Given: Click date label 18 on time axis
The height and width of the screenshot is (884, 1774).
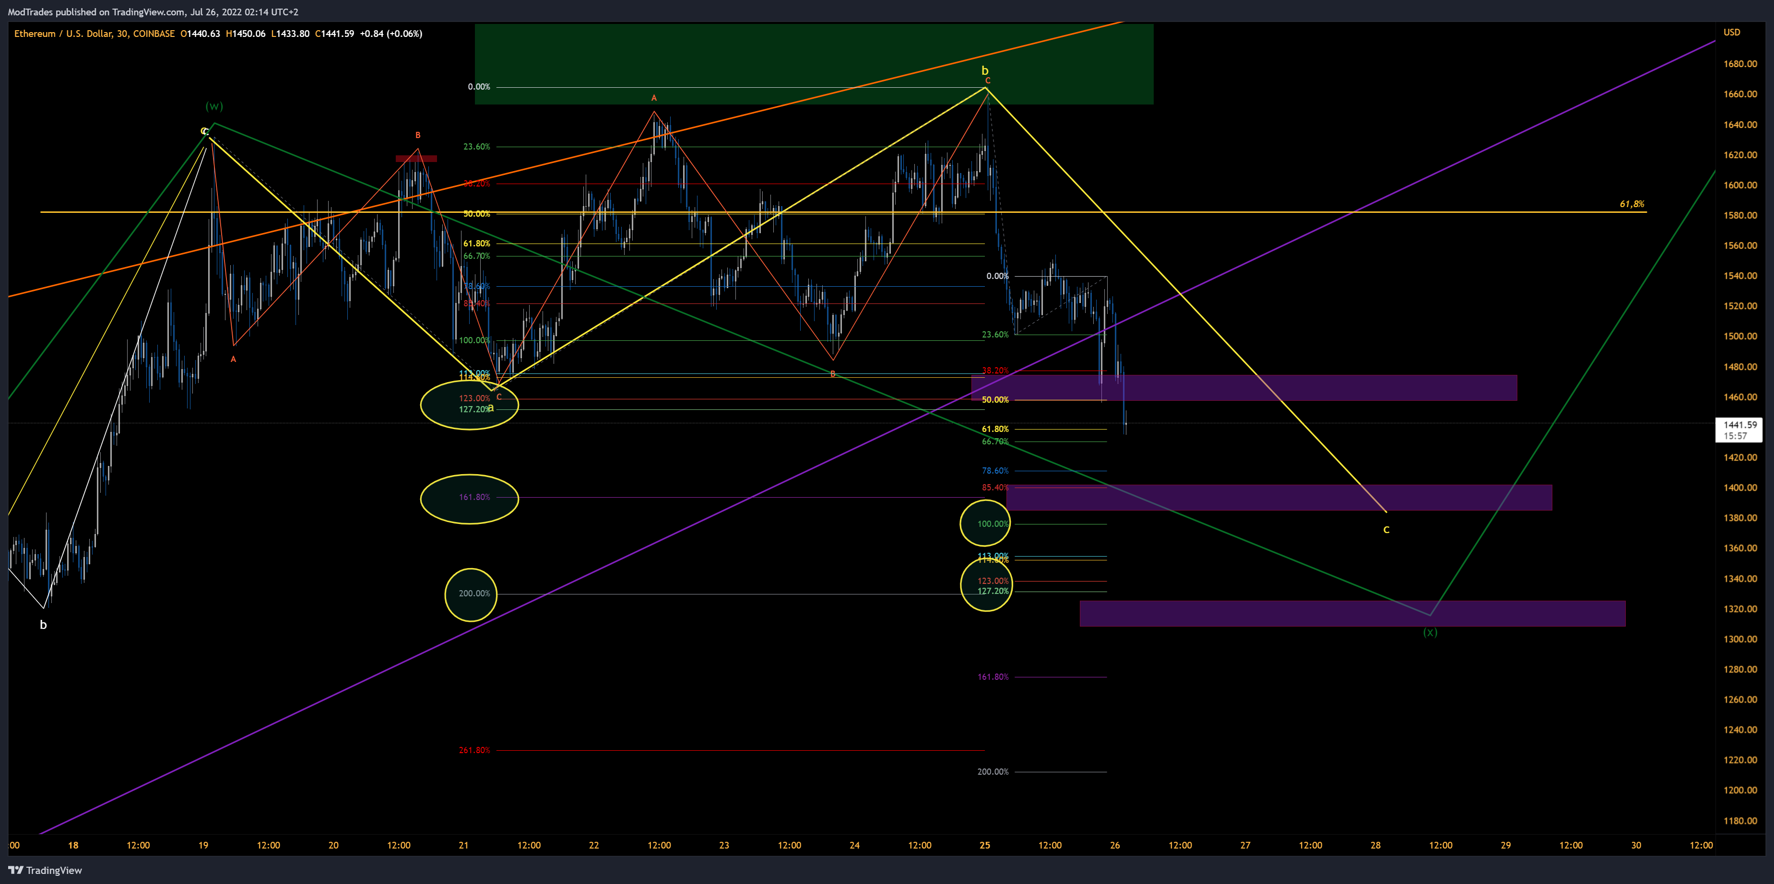Looking at the screenshot, I should coord(73,846).
